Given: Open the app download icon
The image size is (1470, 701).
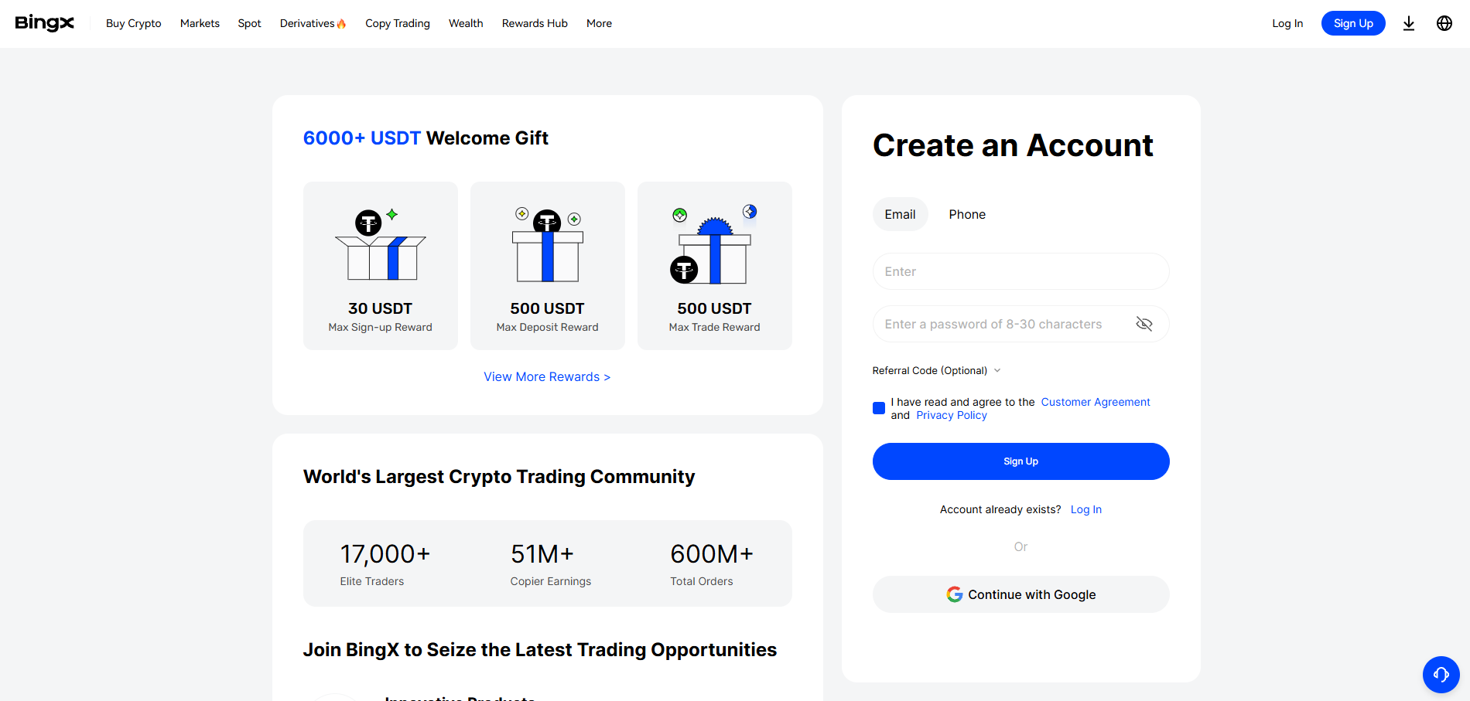Looking at the screenshot, I should 1409,23.
